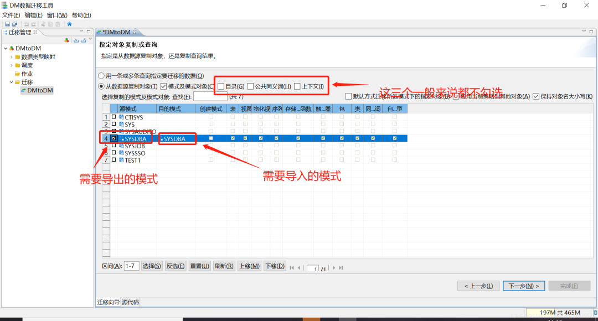Open the 窗口(W) menu
The image size is (598, 321).
57,15
